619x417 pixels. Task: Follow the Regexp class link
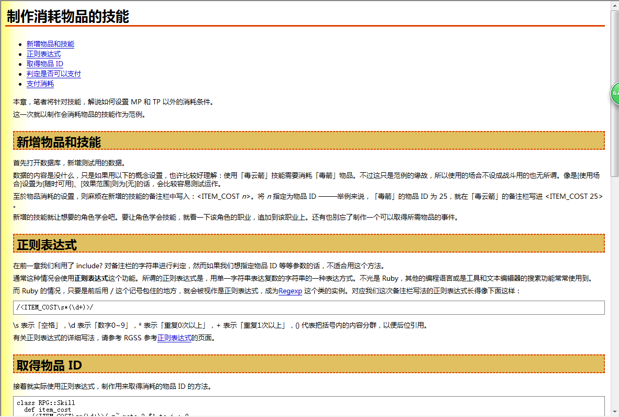[x=290, y=291]
